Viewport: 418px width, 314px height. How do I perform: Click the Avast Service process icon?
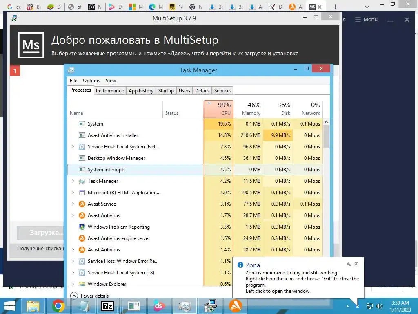tap(82, 204)
